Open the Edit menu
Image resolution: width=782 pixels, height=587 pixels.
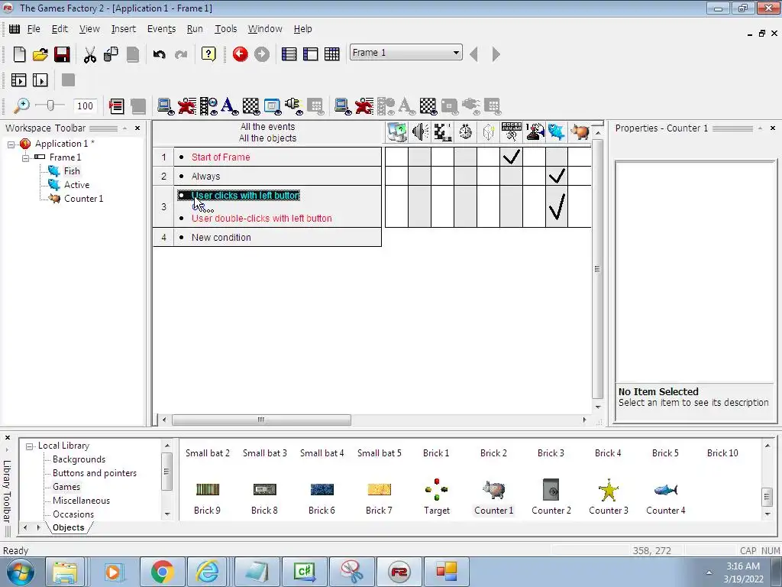[60, 29]
